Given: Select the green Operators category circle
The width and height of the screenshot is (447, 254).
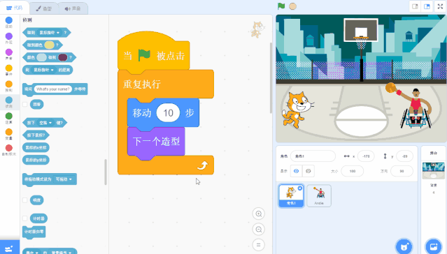Looking at the screenshot, I should pos(9,116).
